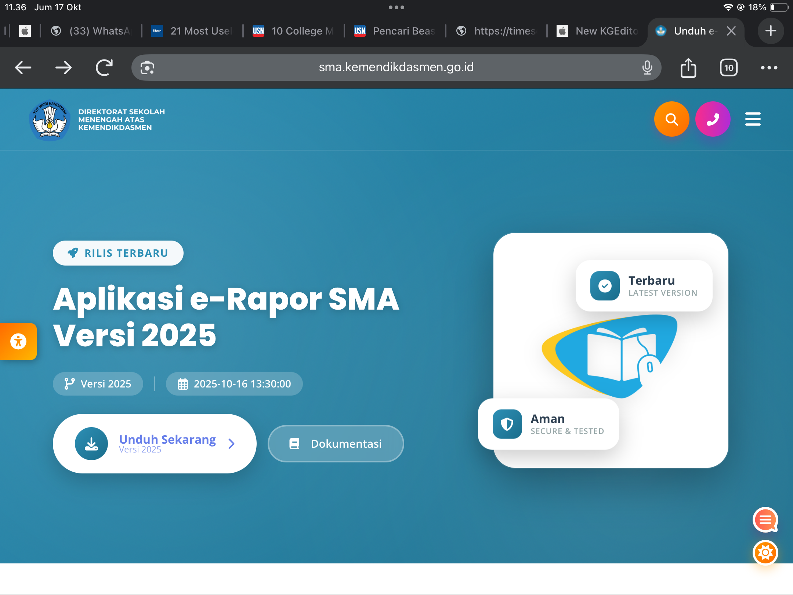Switch to the Pencari Beasiswa tab
Image resolution: width=793 pixels, height=595 pixels.
pos(395,31)
